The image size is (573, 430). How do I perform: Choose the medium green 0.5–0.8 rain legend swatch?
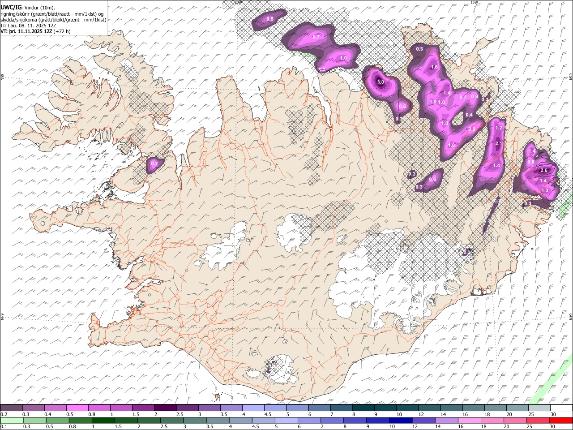point(57,420)
